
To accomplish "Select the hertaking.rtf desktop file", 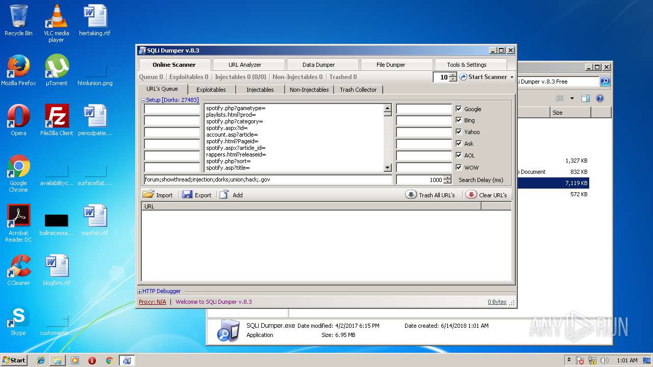I will click(x=95, y=20).
